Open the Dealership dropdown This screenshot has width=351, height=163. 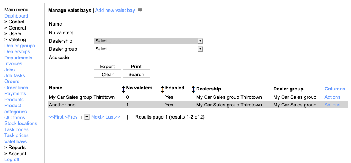148,41
